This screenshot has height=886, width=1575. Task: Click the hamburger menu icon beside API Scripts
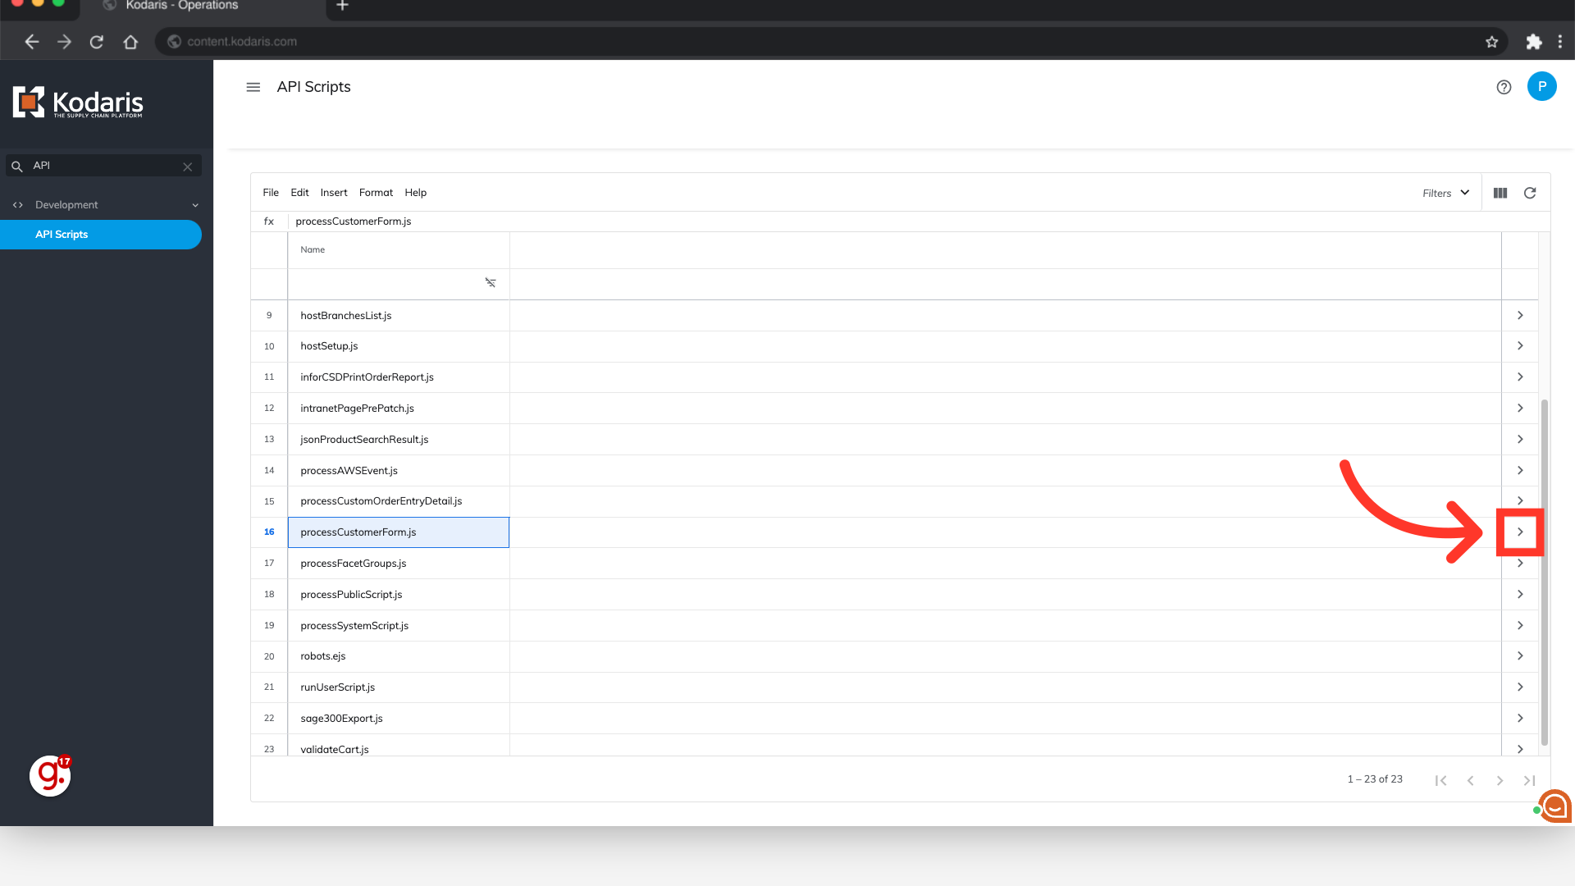coord(253,87)
